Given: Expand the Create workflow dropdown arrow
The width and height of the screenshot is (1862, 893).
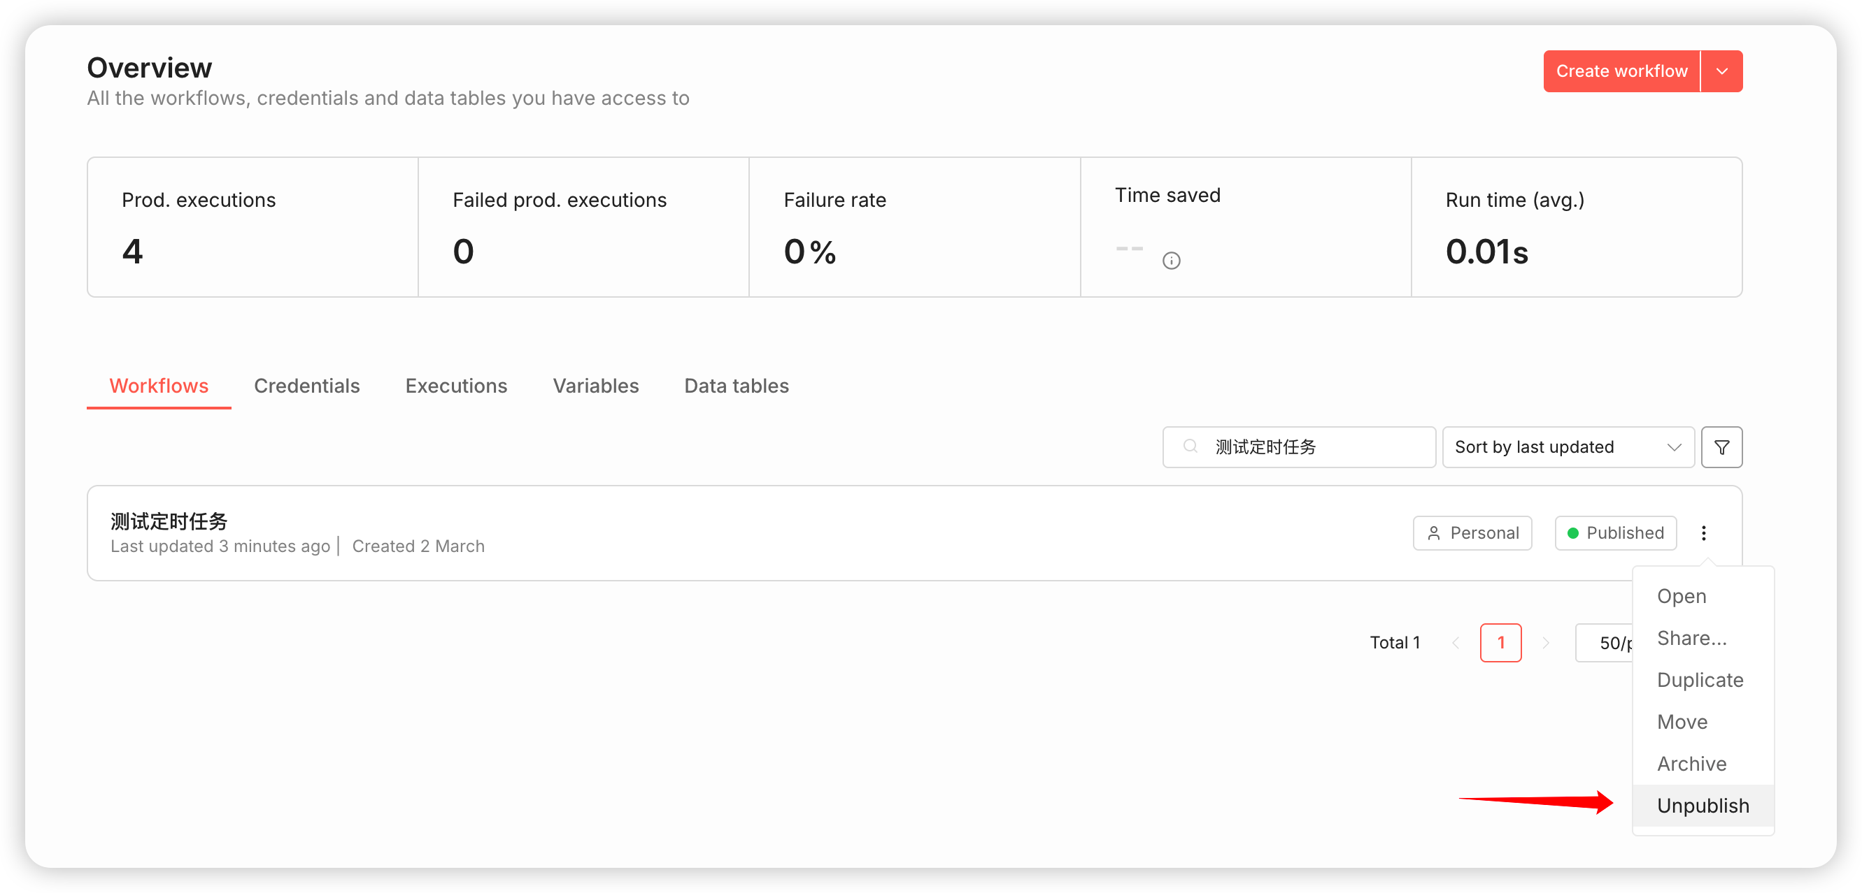Looking at the screenshot, I should pyautogui.click(x=1722, y=71).
